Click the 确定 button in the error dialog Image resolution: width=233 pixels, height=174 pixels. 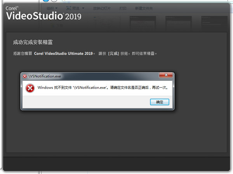[x=160, y=102]
